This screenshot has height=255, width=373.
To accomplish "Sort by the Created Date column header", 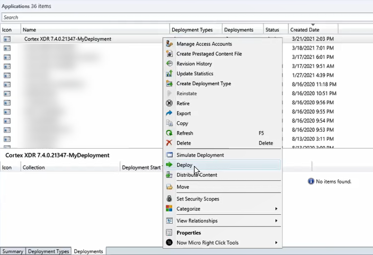I will click(313, 30).
